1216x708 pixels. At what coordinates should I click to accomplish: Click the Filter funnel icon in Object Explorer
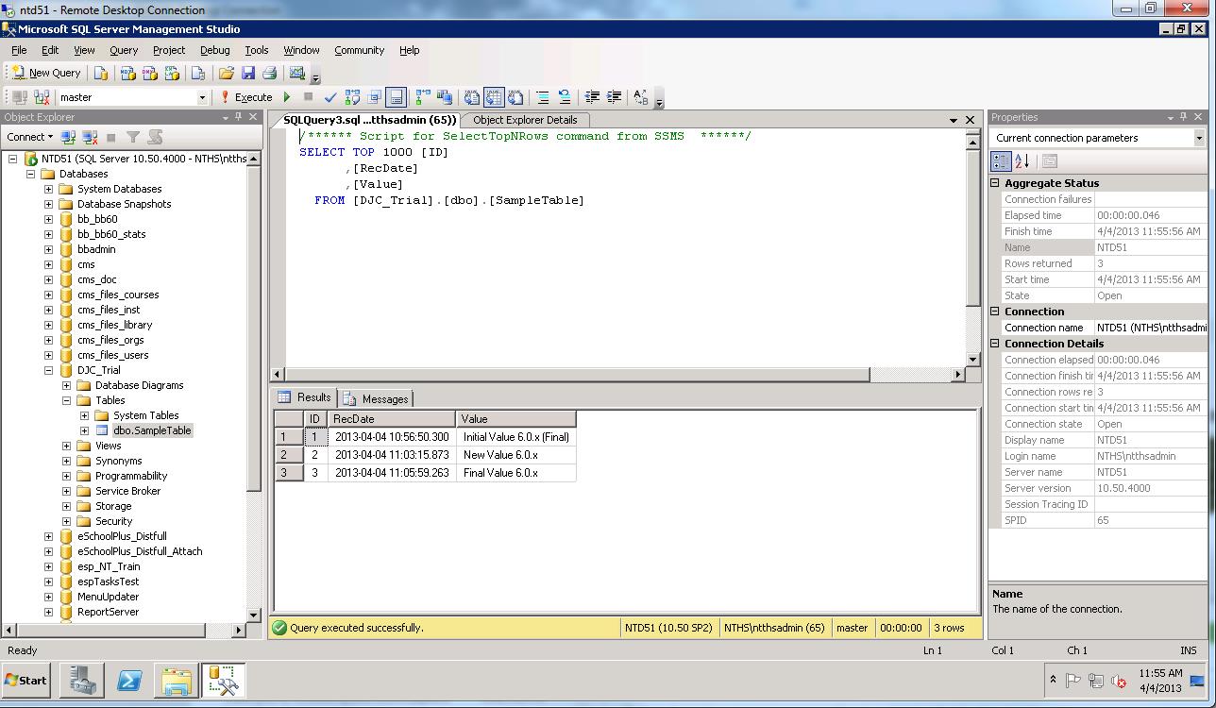click(133, 137)
